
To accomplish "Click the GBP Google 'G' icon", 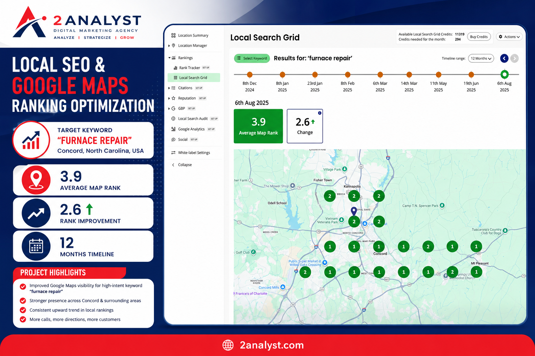I will pos(173,108).
